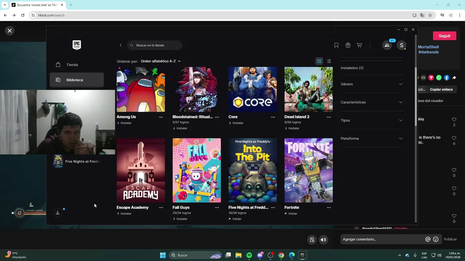This screenshot has height=261, width=465.
Task: Open Fall Guys cover art
Action: 197,170
